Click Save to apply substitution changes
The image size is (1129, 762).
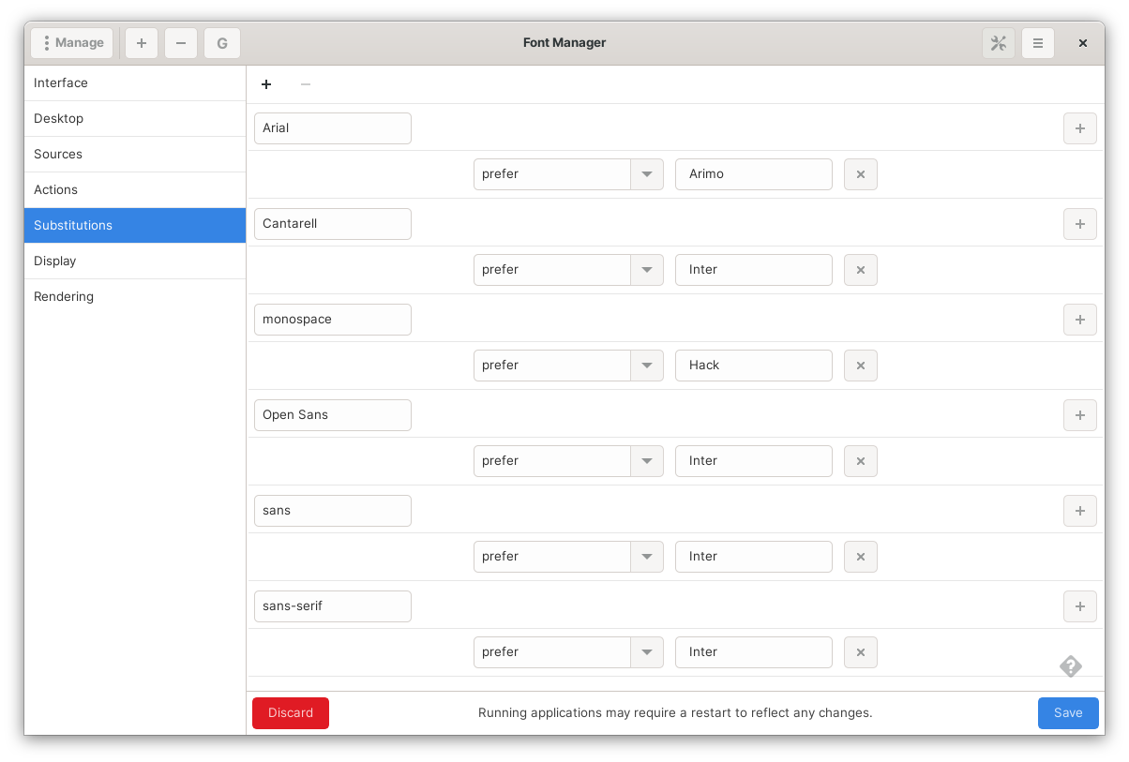pos(1068,712)
